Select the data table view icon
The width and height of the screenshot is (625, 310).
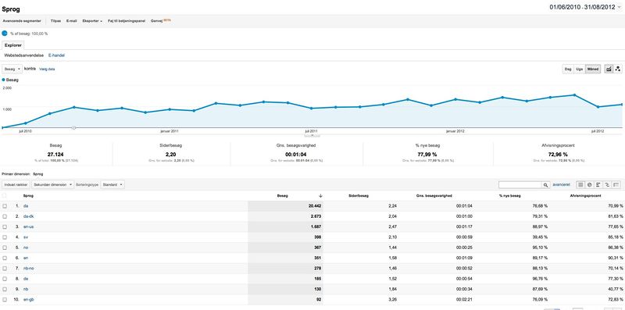580,185
